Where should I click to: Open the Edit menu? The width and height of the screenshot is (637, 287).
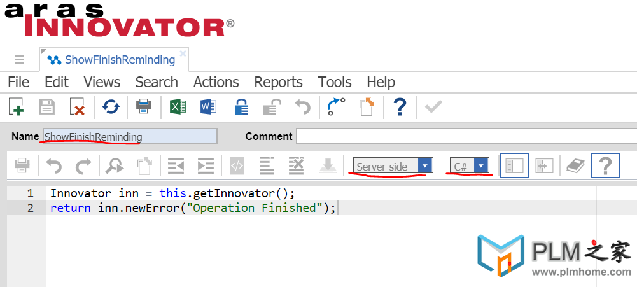point(57,82)
